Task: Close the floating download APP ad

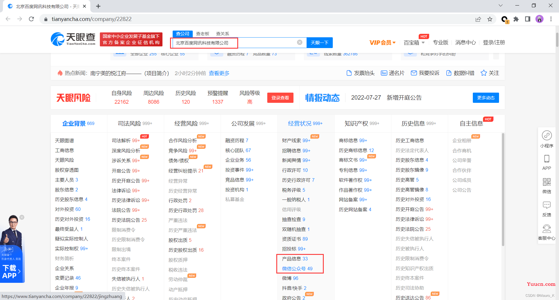Action: (x=22, y=217)
